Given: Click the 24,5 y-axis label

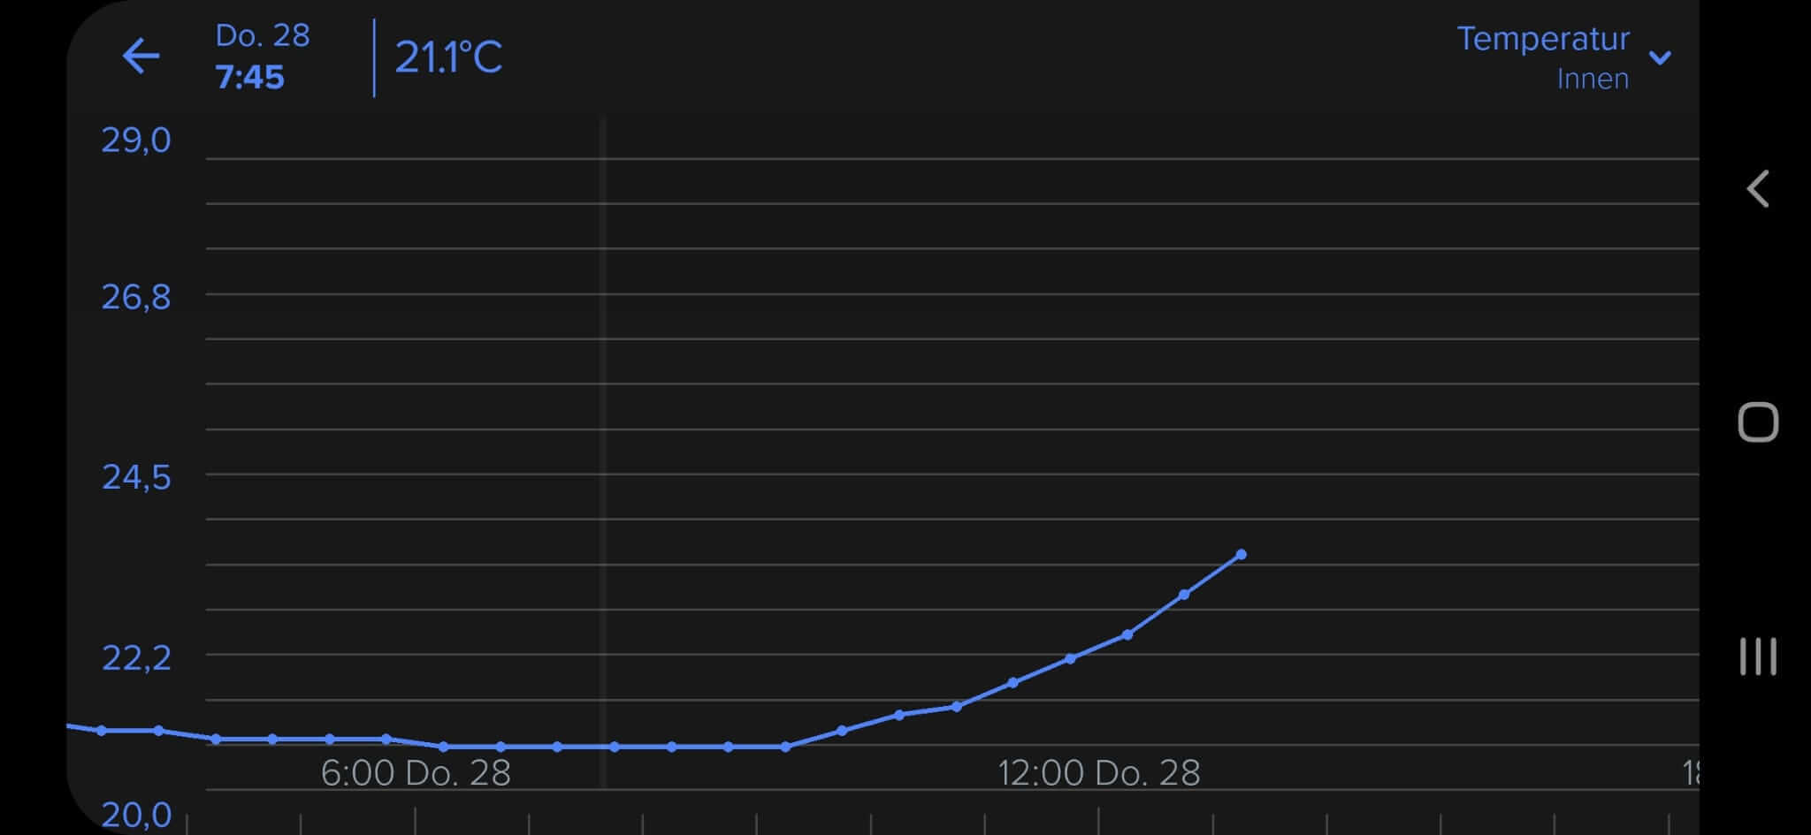Looking at the screenshot, I should 136,478.
